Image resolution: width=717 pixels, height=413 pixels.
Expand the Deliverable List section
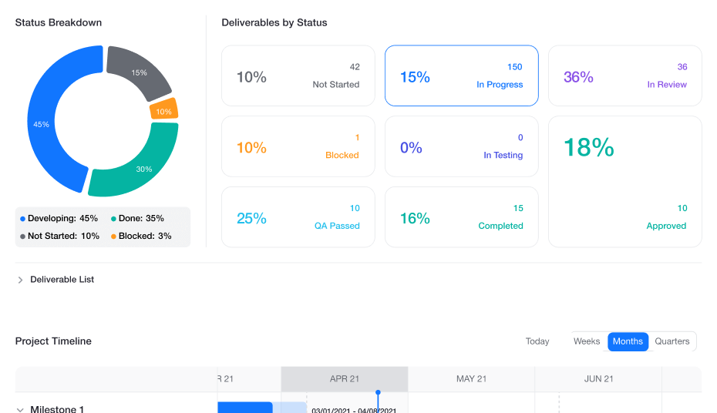click(x=20, y=280)
